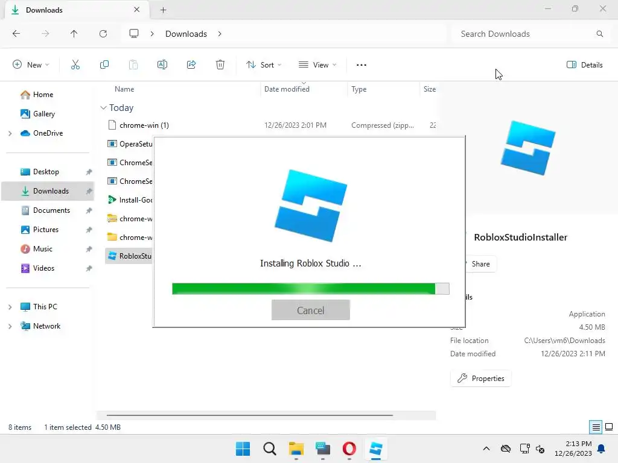
Task: Click Roblox Studio installer taskbar icon
Action: click(x=376, y=449)
